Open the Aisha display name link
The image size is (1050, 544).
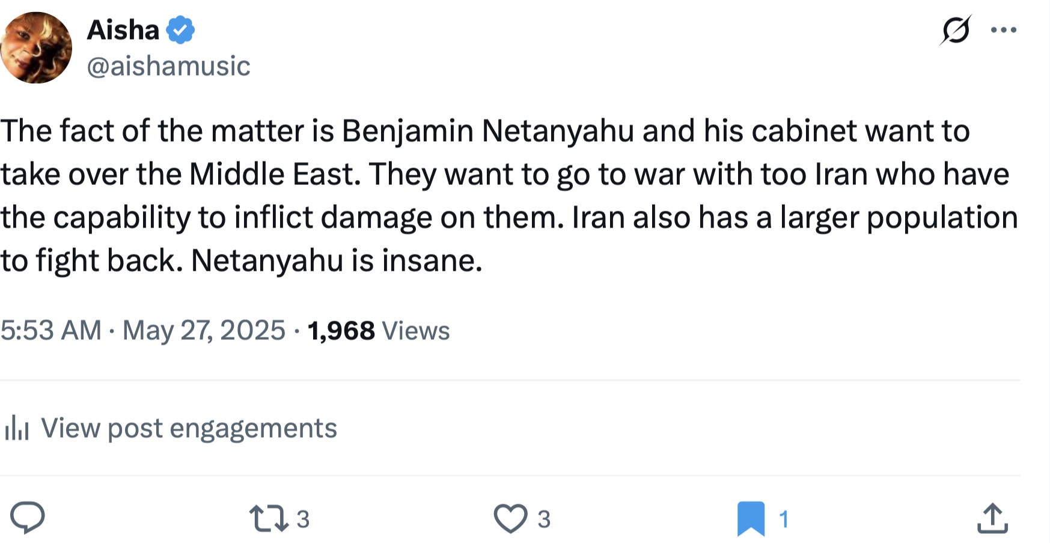tap(123, 30)
